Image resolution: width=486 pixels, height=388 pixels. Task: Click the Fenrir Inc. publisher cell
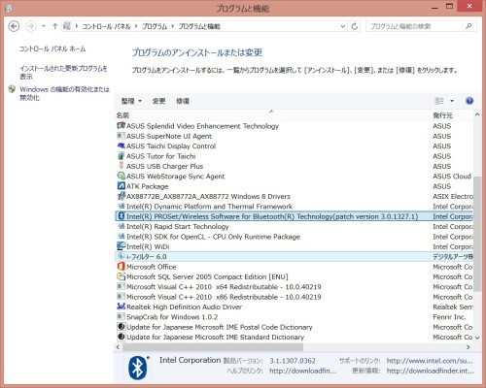[x=449, y=317]
